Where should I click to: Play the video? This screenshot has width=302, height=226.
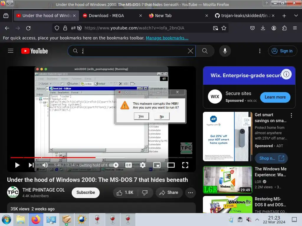coord(17,165)
